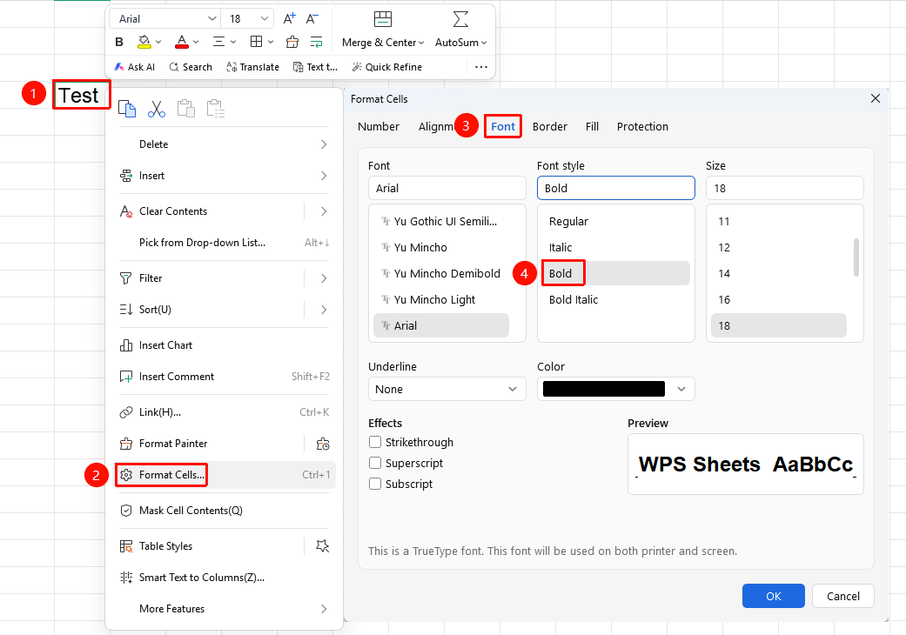The width and height of the screenshot is (906, 635).
Task: Click the Cancel button
Action: [x=843, y=596]
